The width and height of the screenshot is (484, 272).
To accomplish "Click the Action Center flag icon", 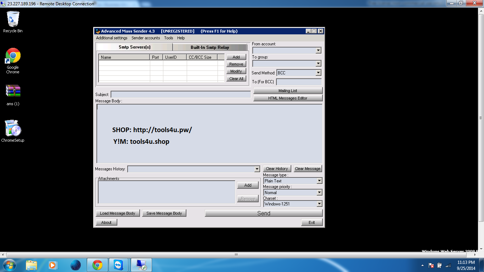I will click(x=431, y=265).
